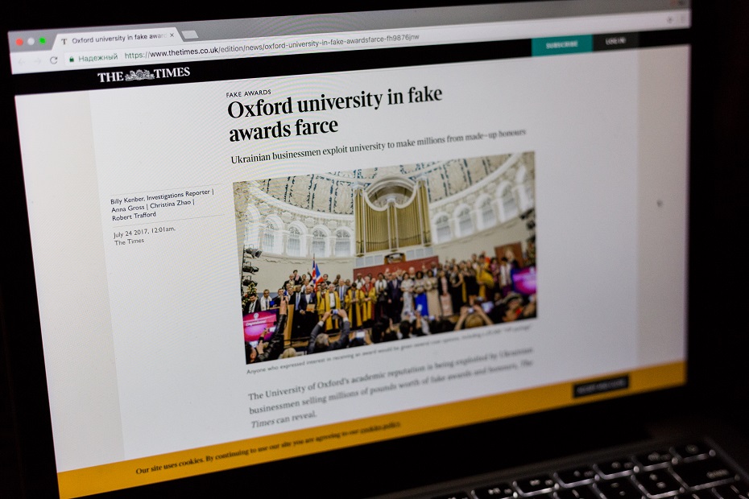This screenshot has width=749, height=499.
Task: Click the teal Subscribe button
Action: tap(562, 45)
